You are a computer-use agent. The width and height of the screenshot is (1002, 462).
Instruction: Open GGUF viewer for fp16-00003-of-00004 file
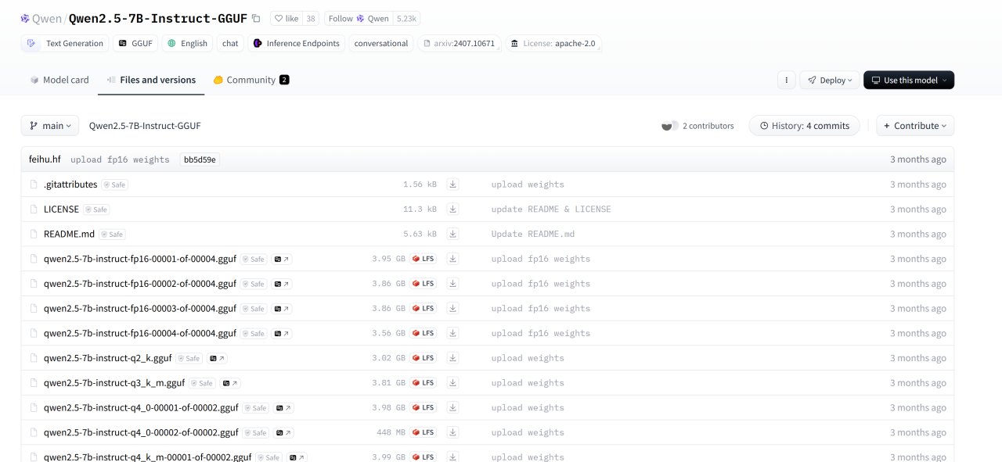point(282,309)
